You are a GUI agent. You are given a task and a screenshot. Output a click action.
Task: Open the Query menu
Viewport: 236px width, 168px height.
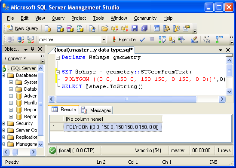[x=58, y=18]
